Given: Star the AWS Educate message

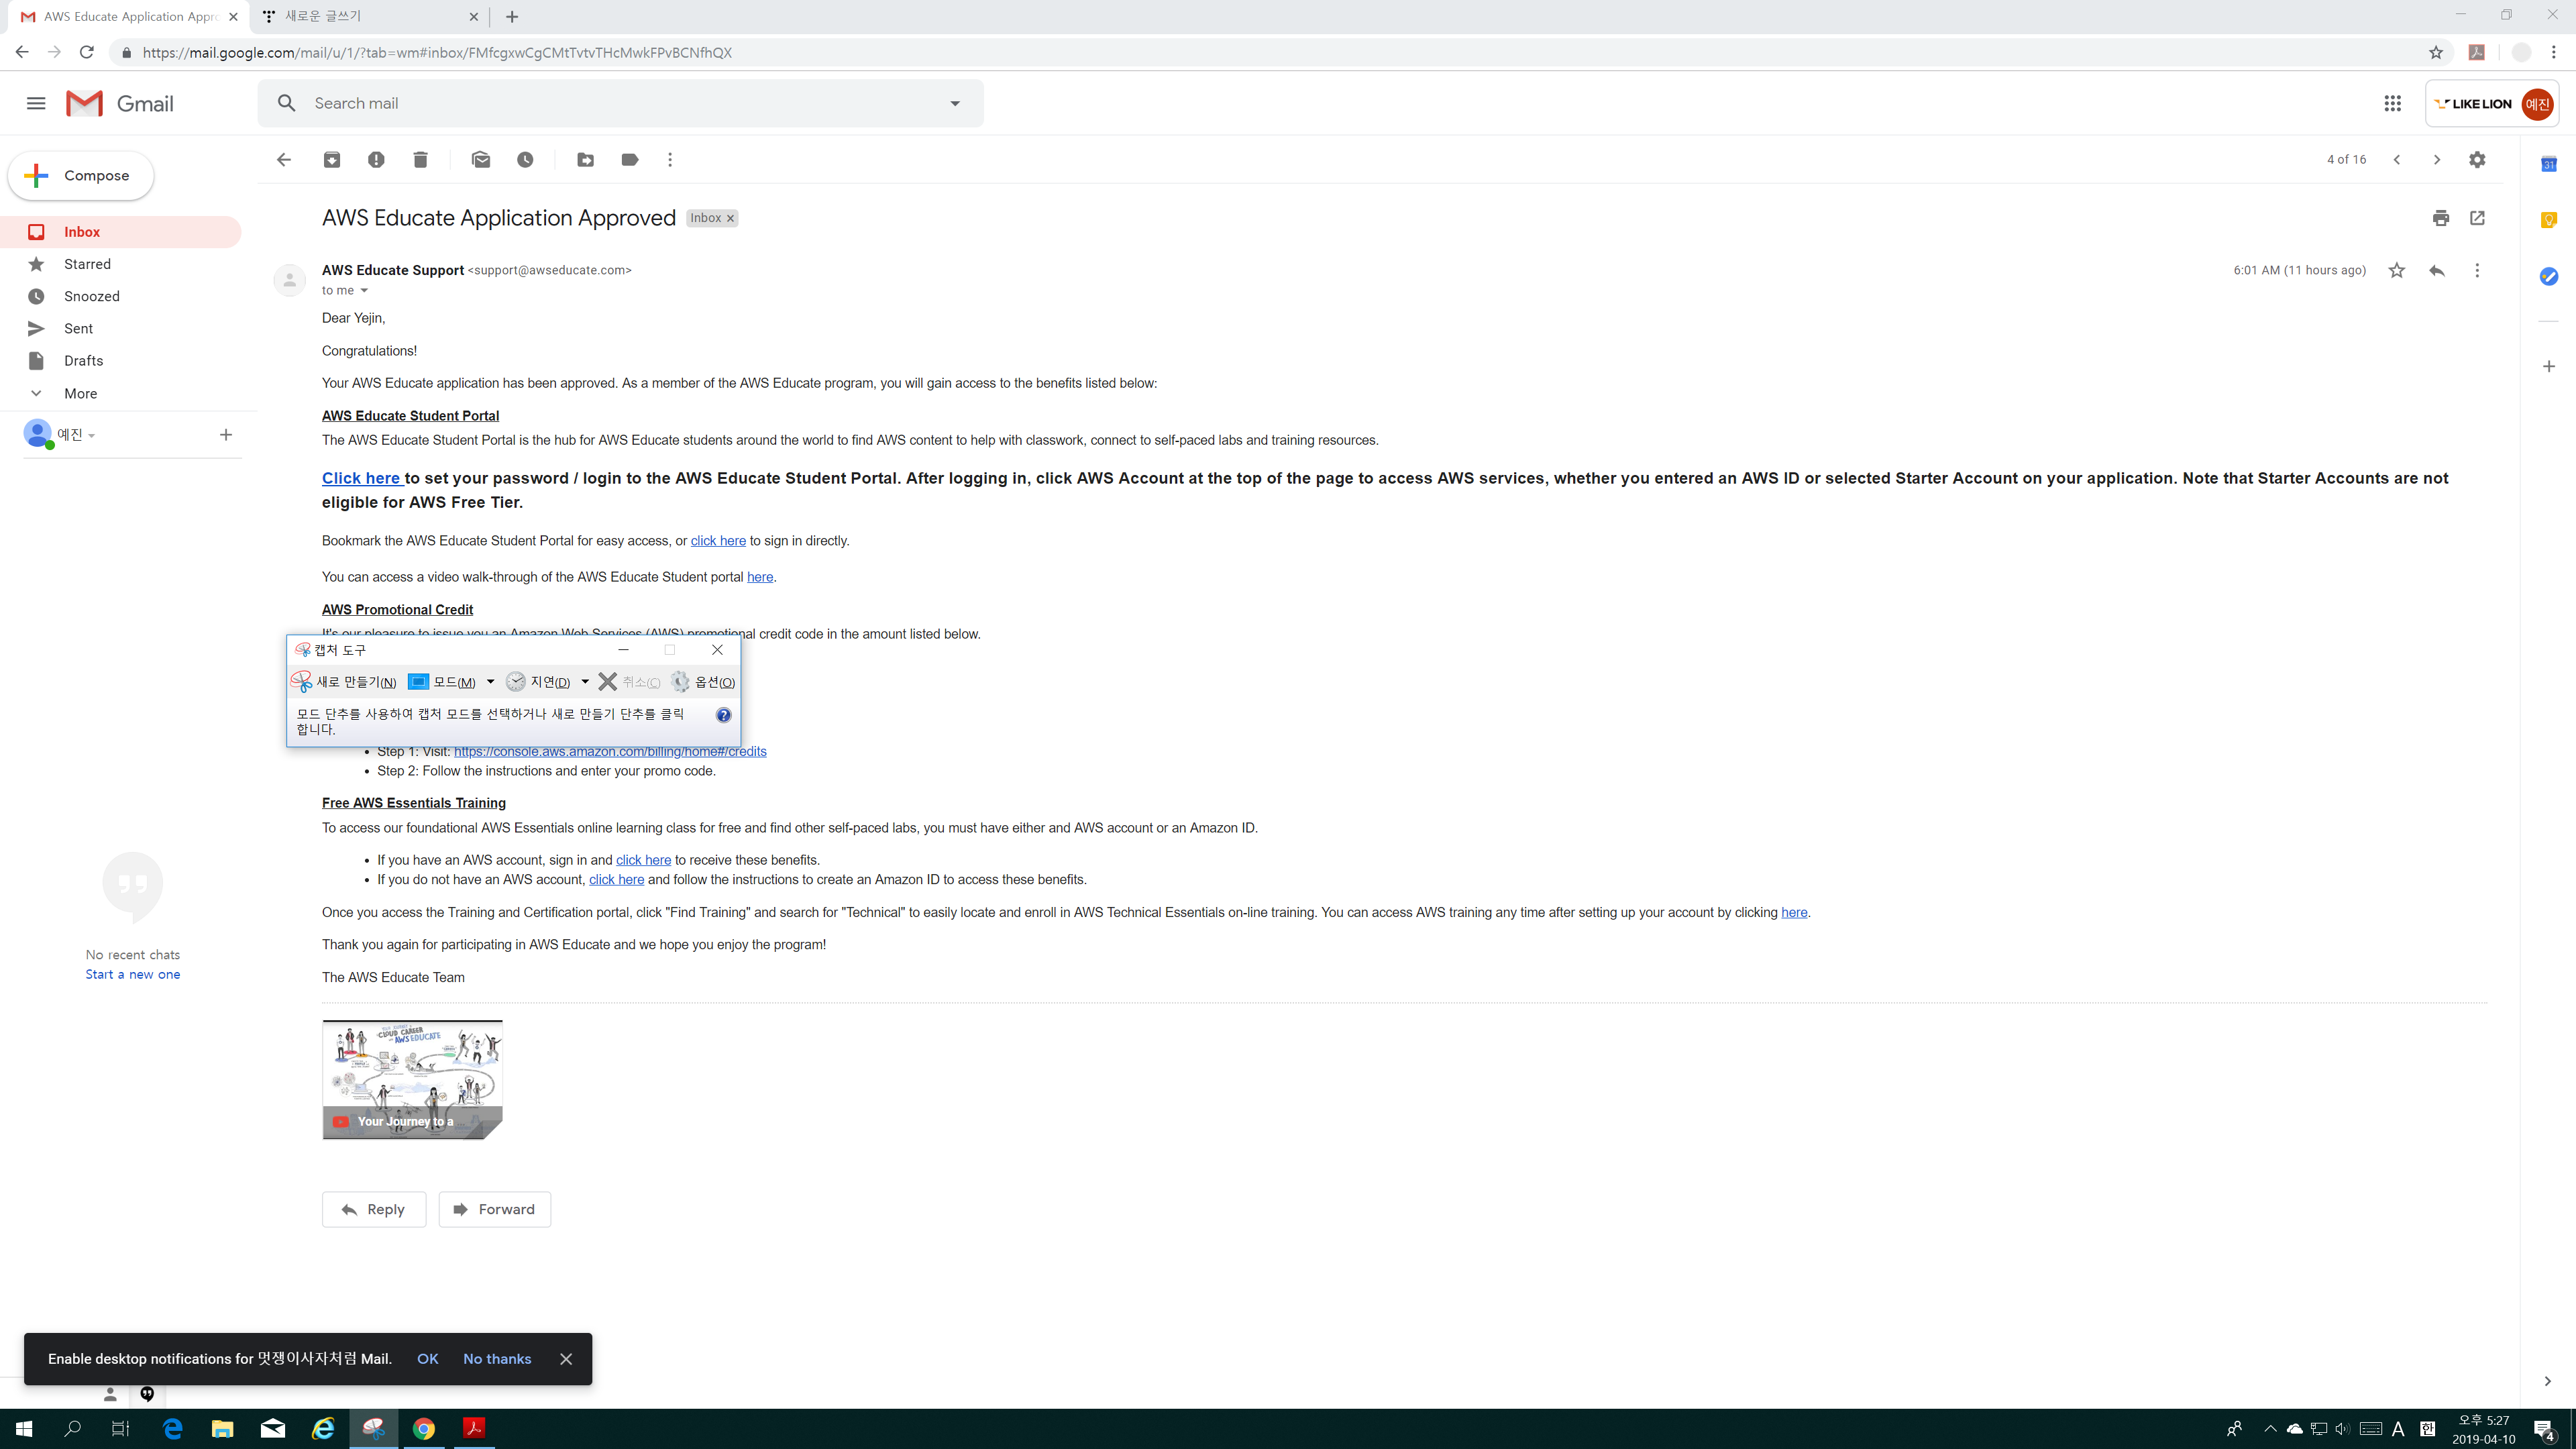Looking at the screenshot, I should click(2397, 270).
